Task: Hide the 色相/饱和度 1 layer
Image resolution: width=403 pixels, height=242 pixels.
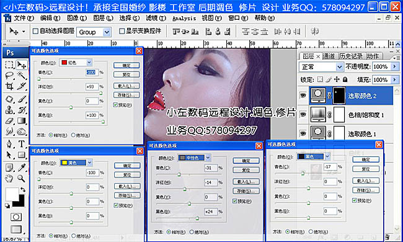Action: point(303,114)
